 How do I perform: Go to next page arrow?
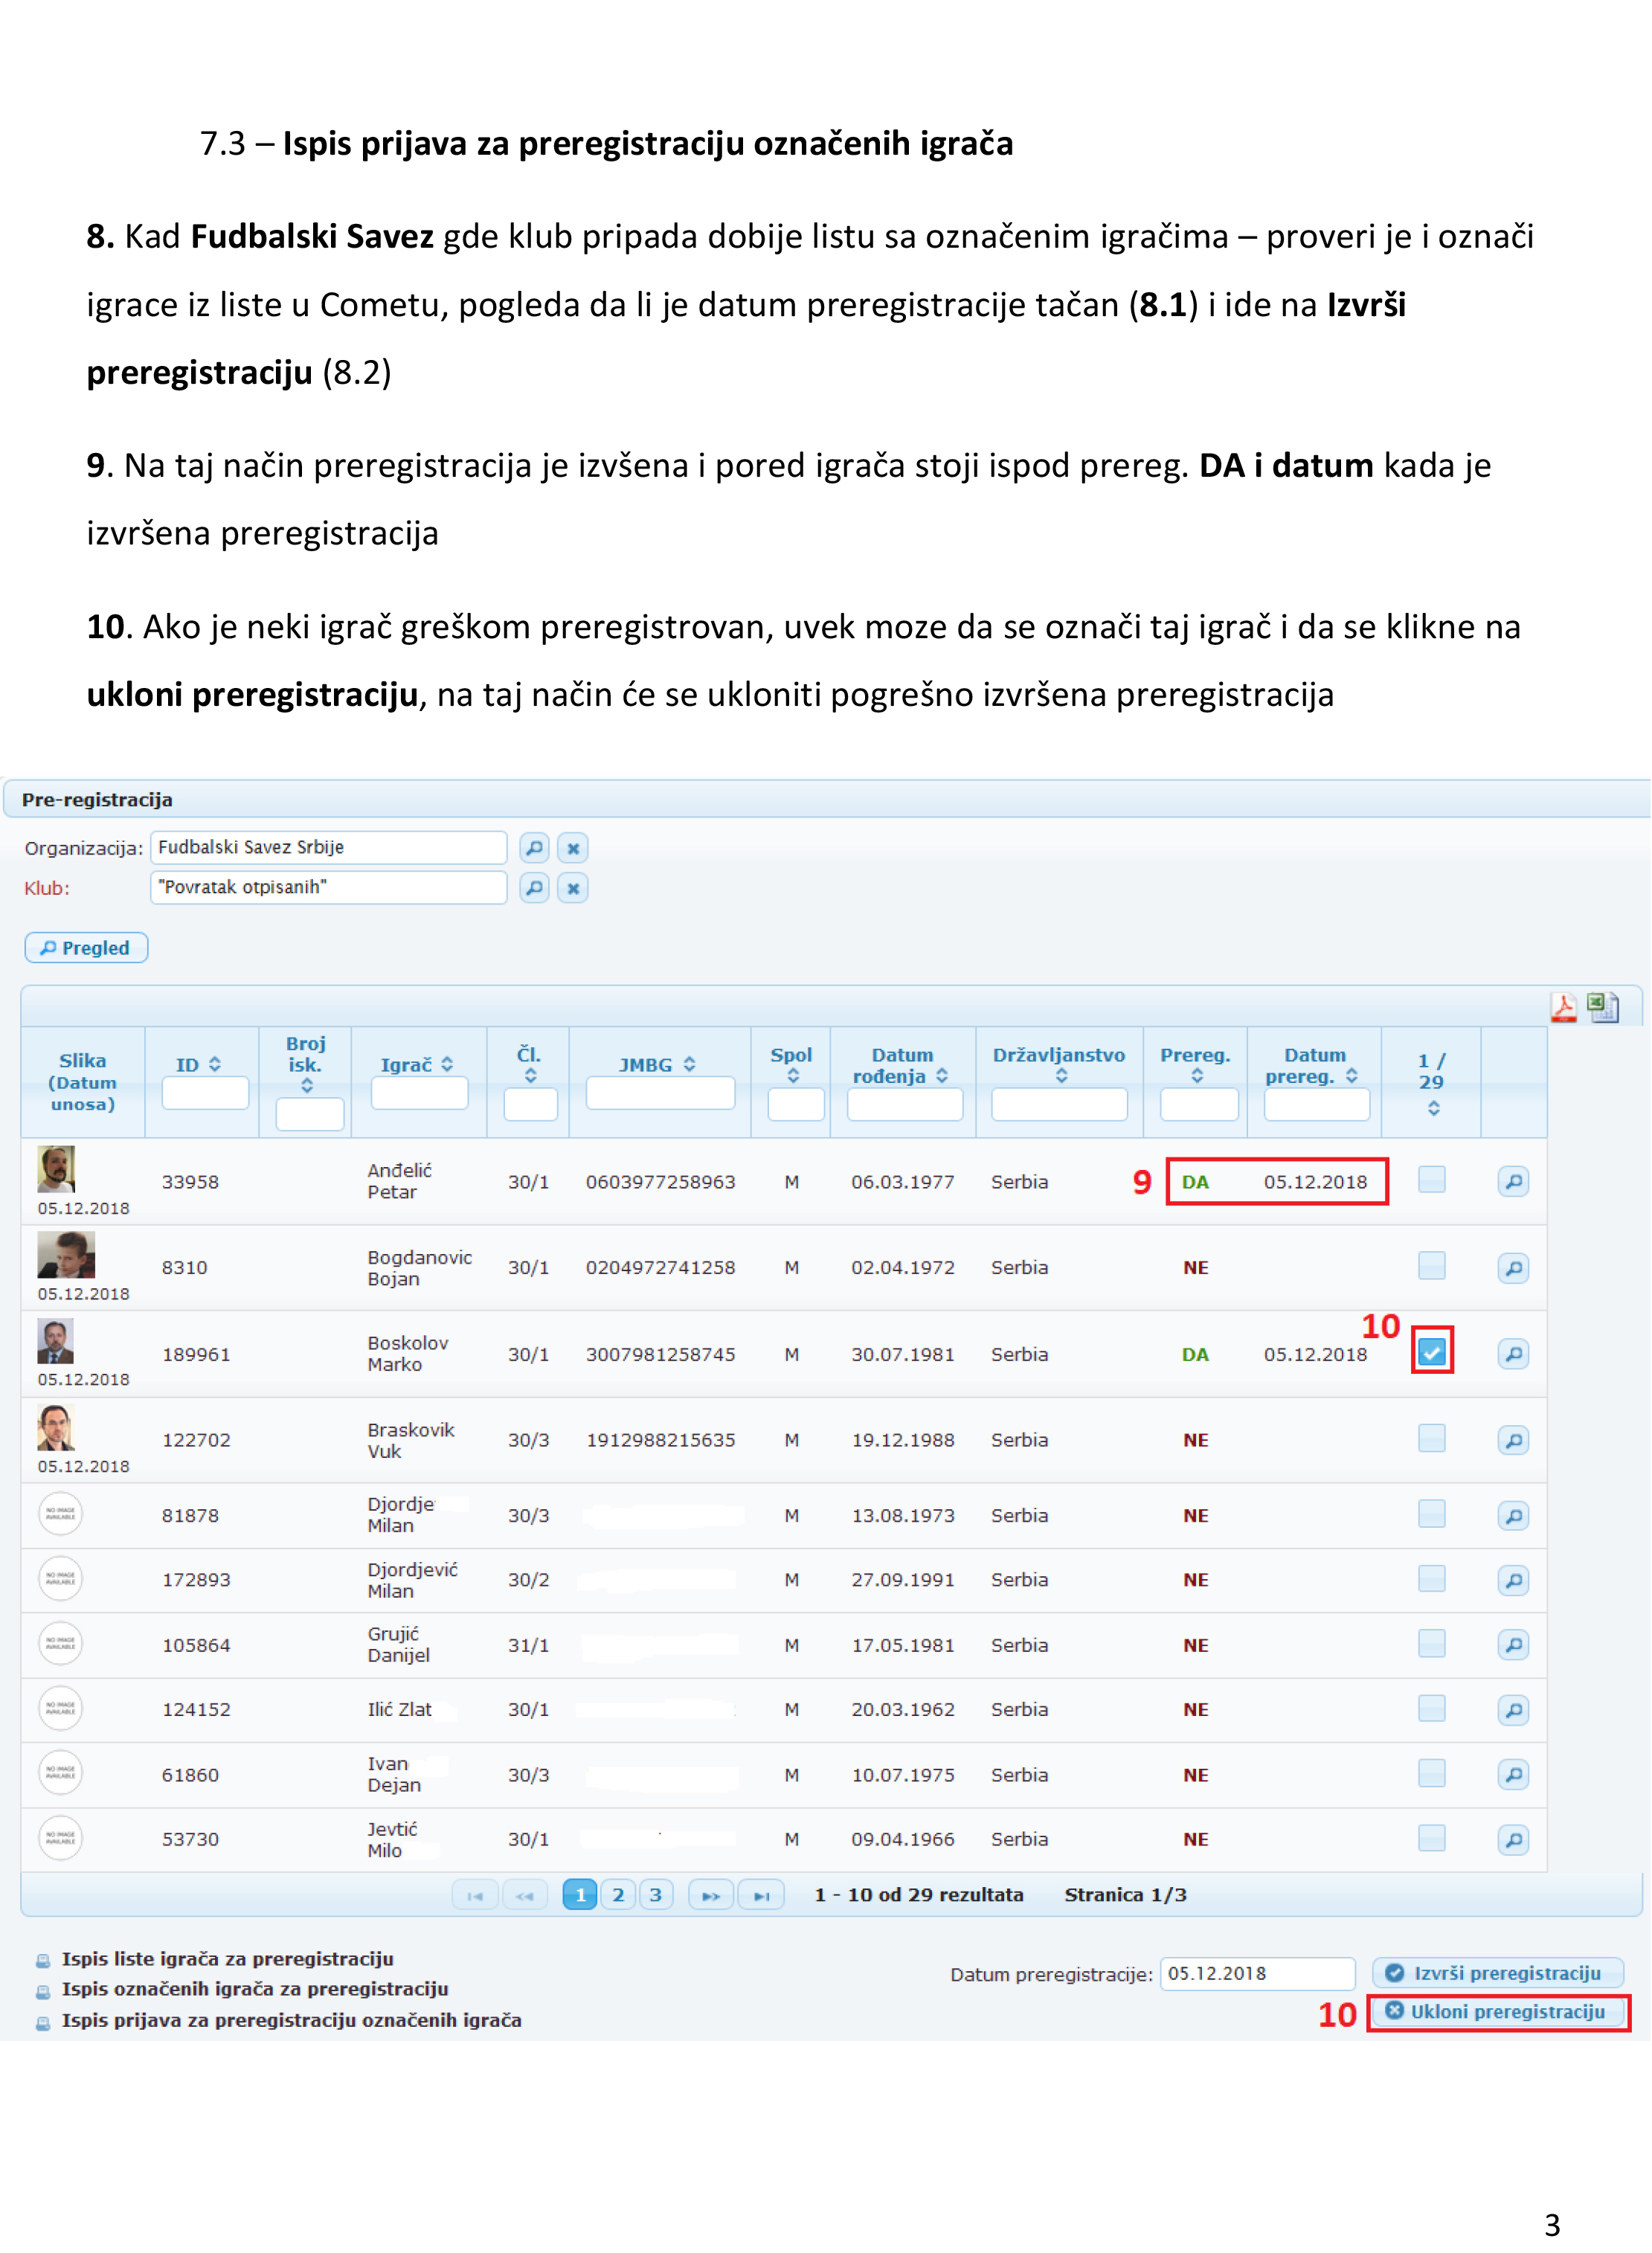tap(710, 1895)
